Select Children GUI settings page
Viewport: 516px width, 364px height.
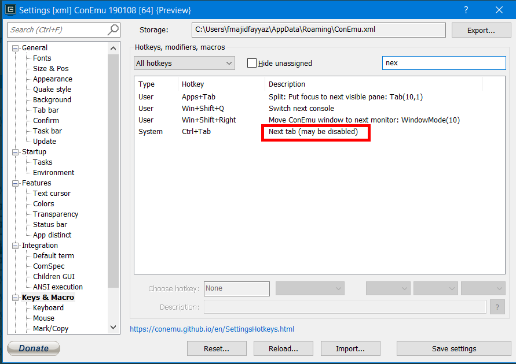click(x=54, y=277)
